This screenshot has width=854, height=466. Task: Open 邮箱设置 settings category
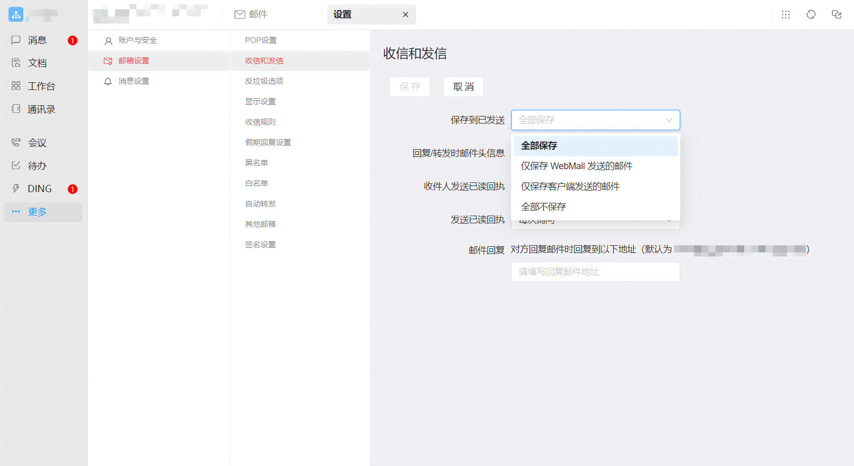click(x=158, y=61)
